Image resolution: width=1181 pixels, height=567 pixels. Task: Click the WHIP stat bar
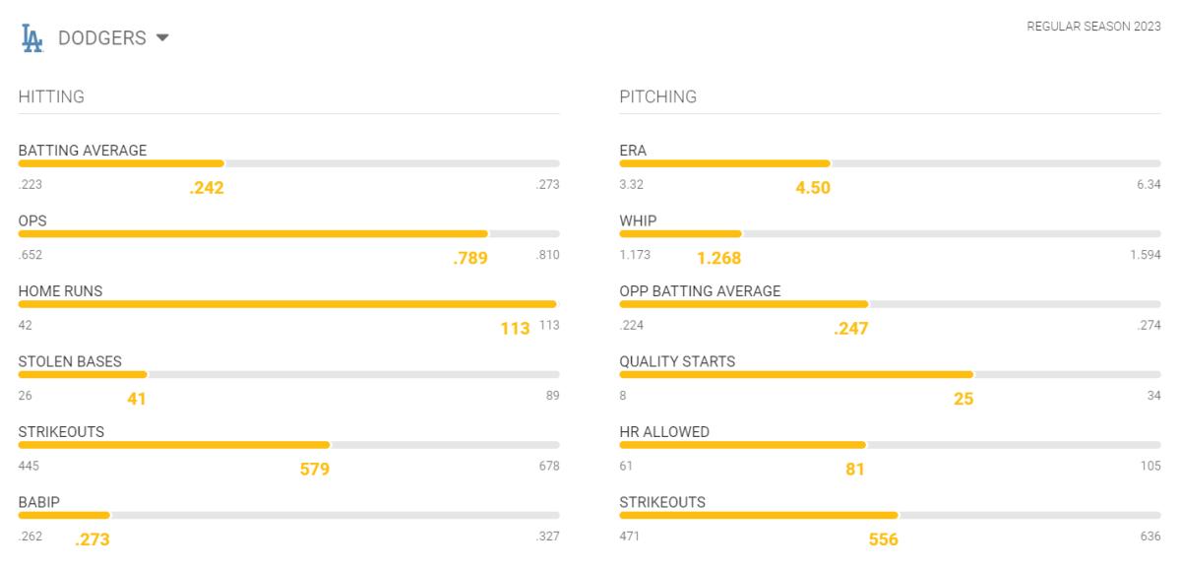(x=890, y=234)
